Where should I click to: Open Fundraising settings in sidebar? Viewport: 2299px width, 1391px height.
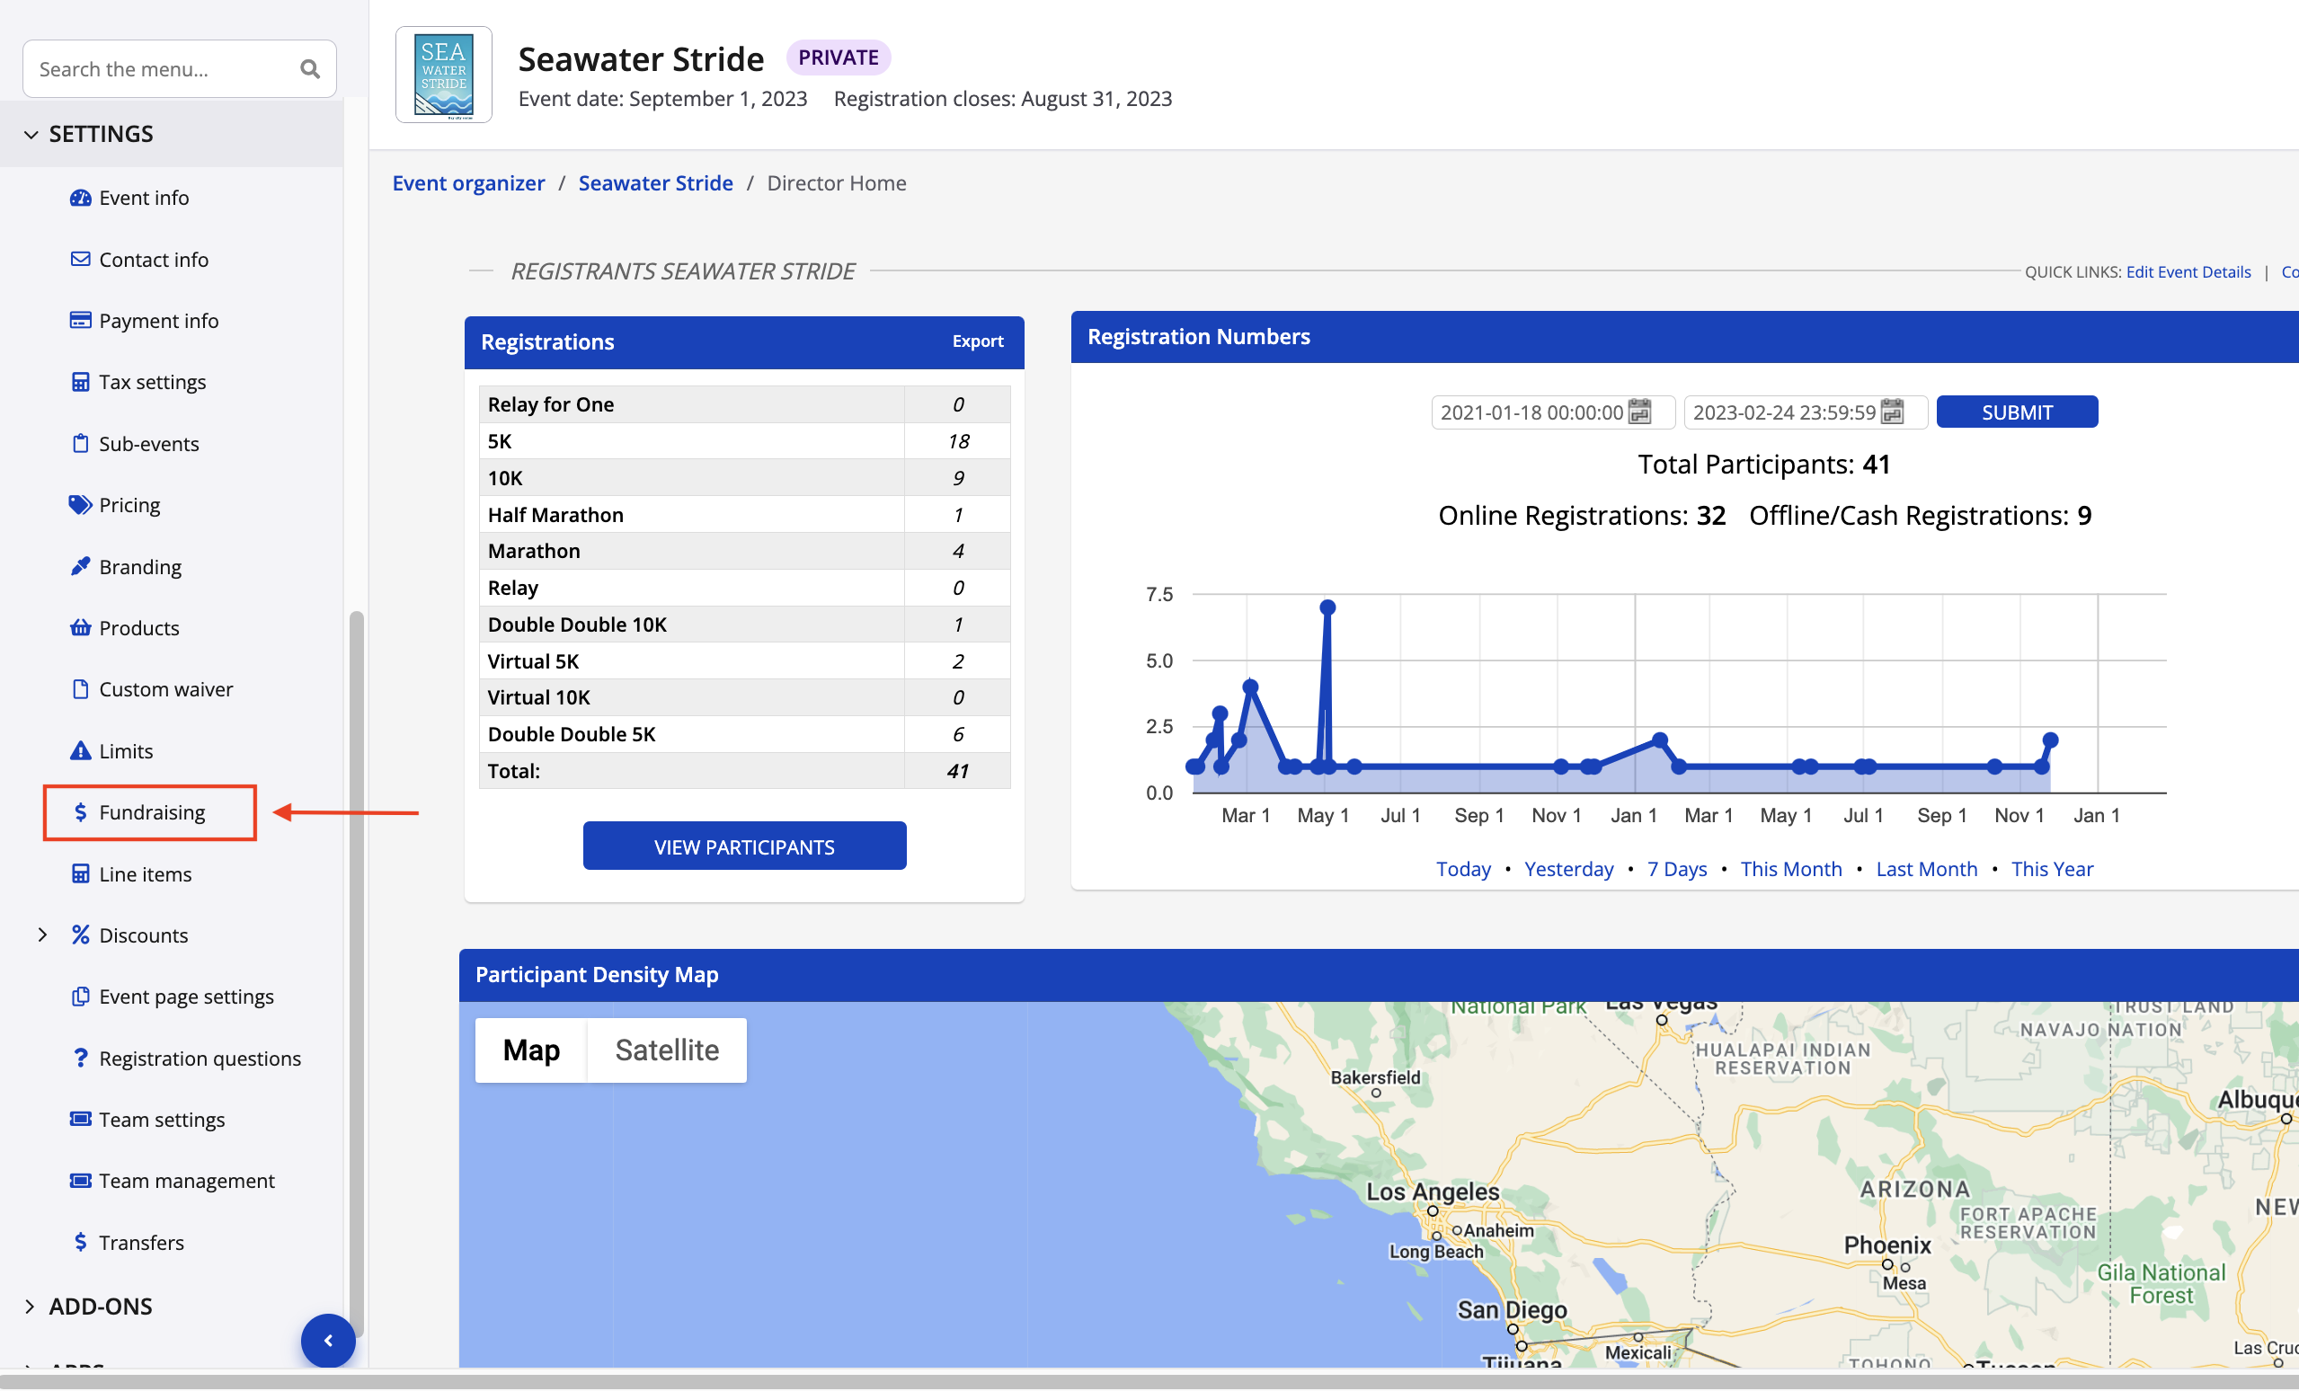(151, 812)
